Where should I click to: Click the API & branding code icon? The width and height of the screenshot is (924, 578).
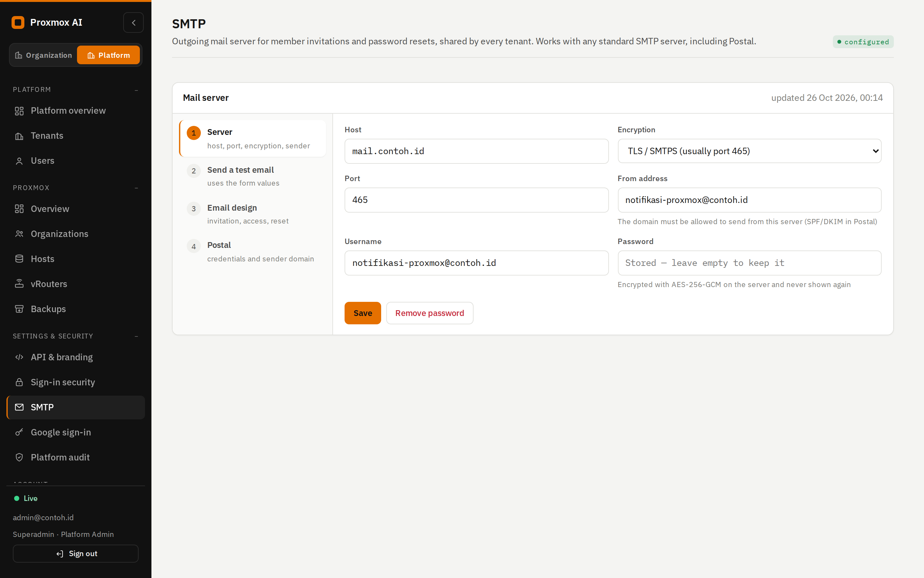pos(19,357)
